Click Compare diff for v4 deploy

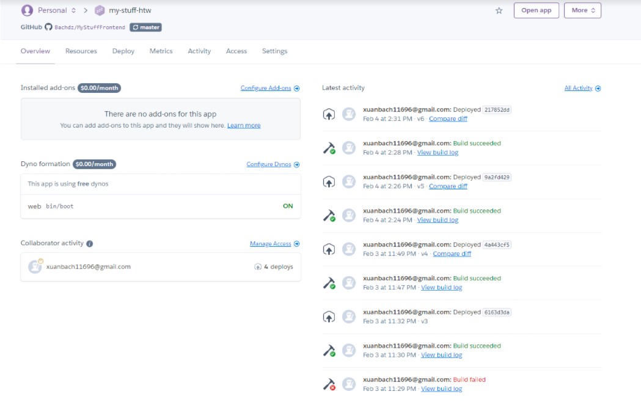tap(452, 254)
